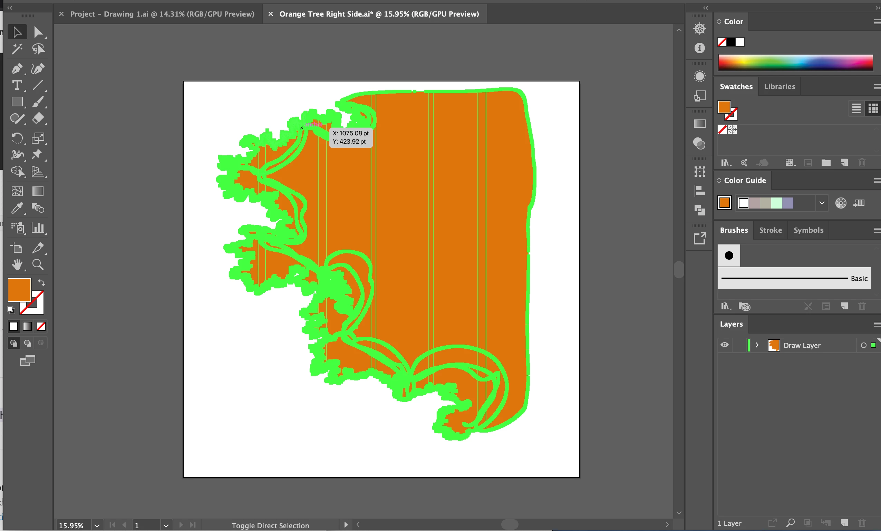Pick the Eyedropper tool
The width and height of the screenshot is (881, 531).
point(17,208)
